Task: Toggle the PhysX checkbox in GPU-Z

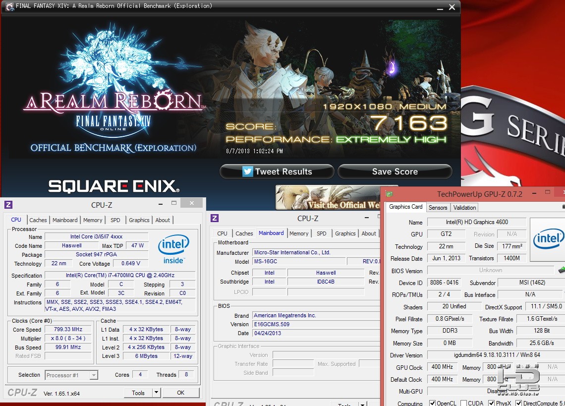Action: click(x=492, y=403)
